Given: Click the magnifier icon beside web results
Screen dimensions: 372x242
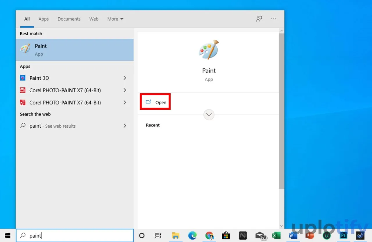Looking at the screenshot, I should (23, 126).
